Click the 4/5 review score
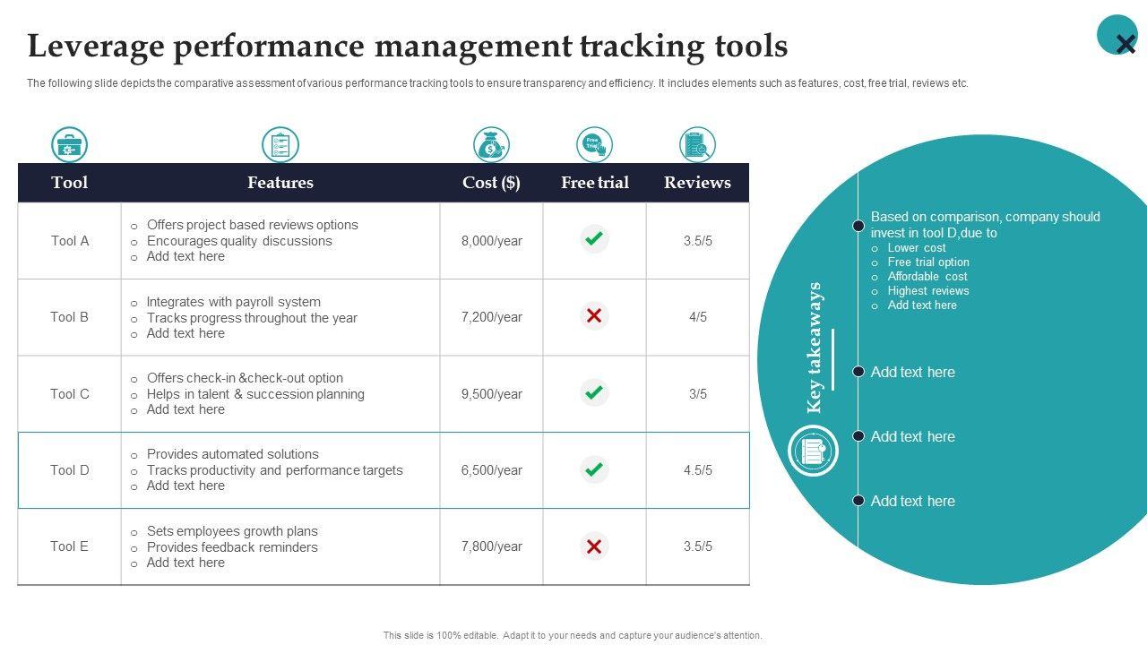 tap(698, 317)
